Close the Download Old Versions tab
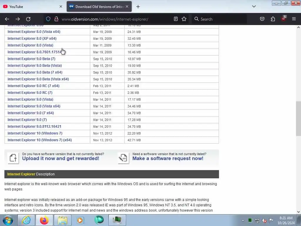The image size is (301, 226). point(127,6)
